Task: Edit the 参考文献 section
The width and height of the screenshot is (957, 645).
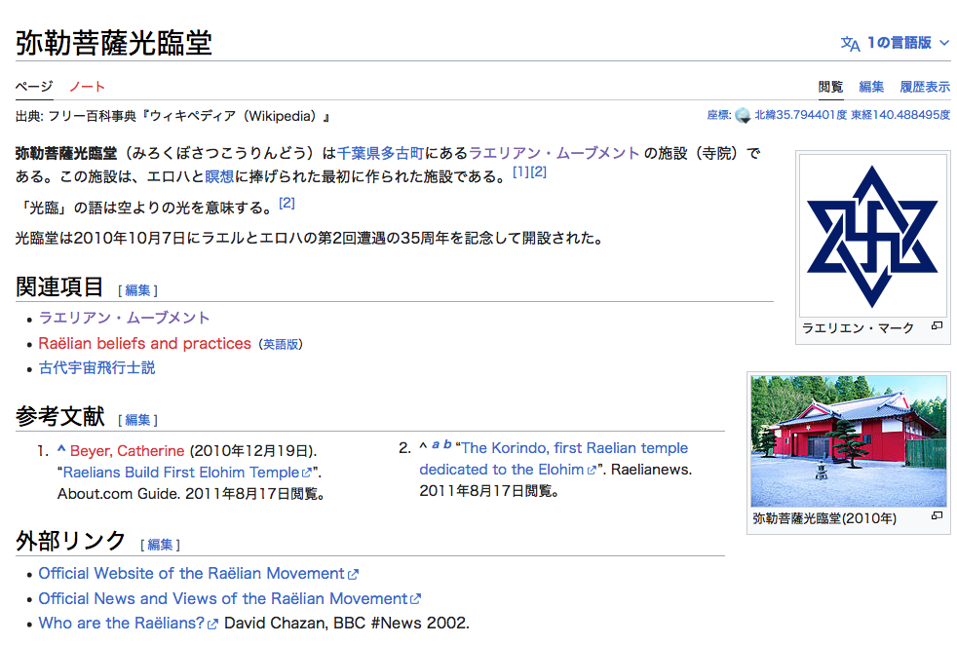Action: (x=137, y=420)
